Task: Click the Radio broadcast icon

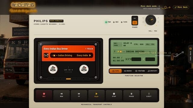Action: pos(125,71)
